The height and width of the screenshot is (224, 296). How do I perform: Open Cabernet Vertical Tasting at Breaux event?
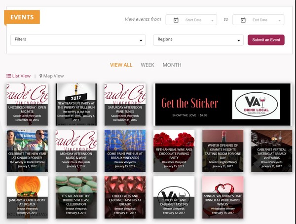click(272, 150)
